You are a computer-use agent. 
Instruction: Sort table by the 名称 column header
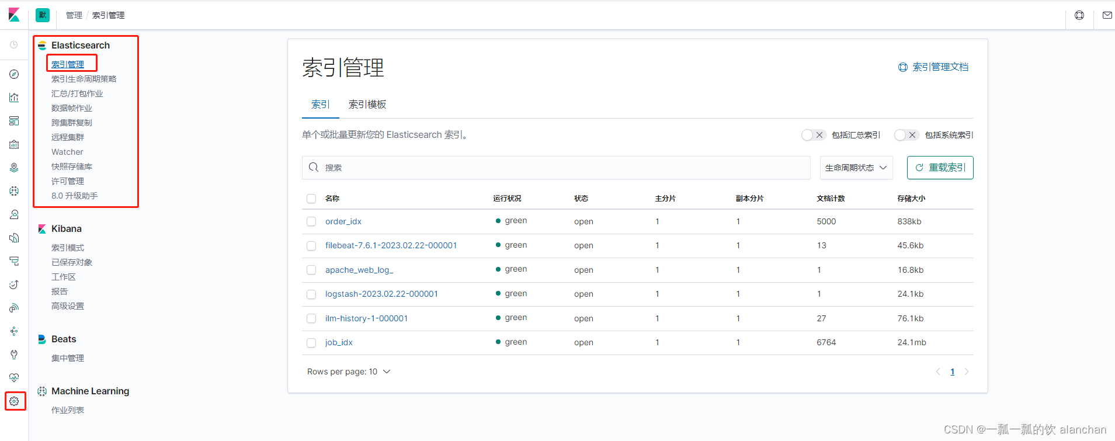click(x=332, y=199)
